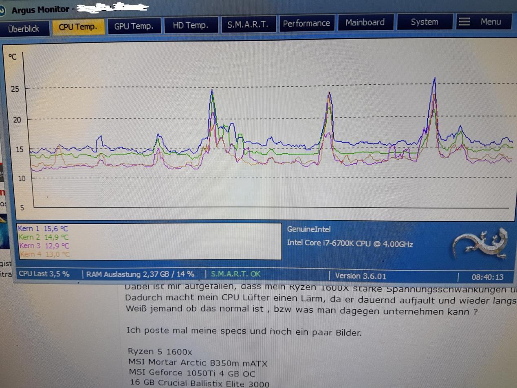Click 'MSI Mortar Arctic B350m mATX' line
This screenshot has width=517, height=388.
point(198,362)
